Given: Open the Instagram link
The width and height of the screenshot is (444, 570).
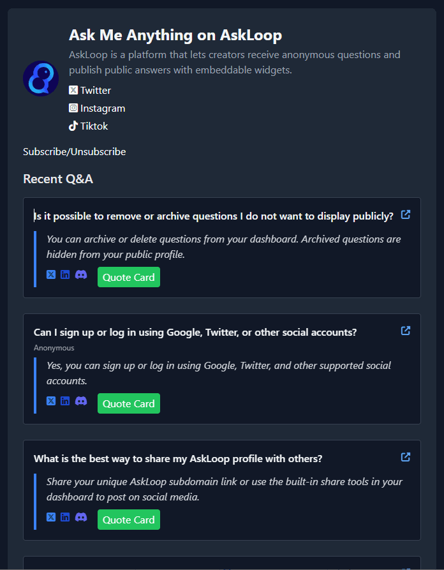Looking at the screenshot, I should tap(97, 108).
